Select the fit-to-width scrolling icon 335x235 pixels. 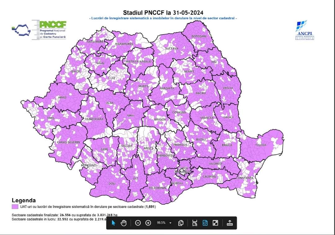point(194,223)
